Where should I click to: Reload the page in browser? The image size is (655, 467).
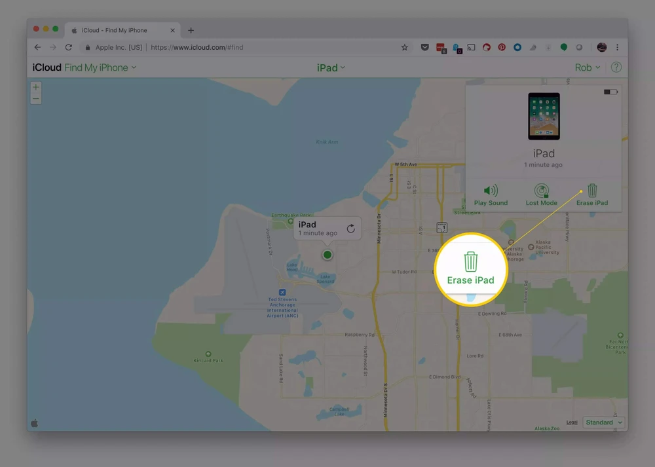pyautogui.click(x=68, y=47)
